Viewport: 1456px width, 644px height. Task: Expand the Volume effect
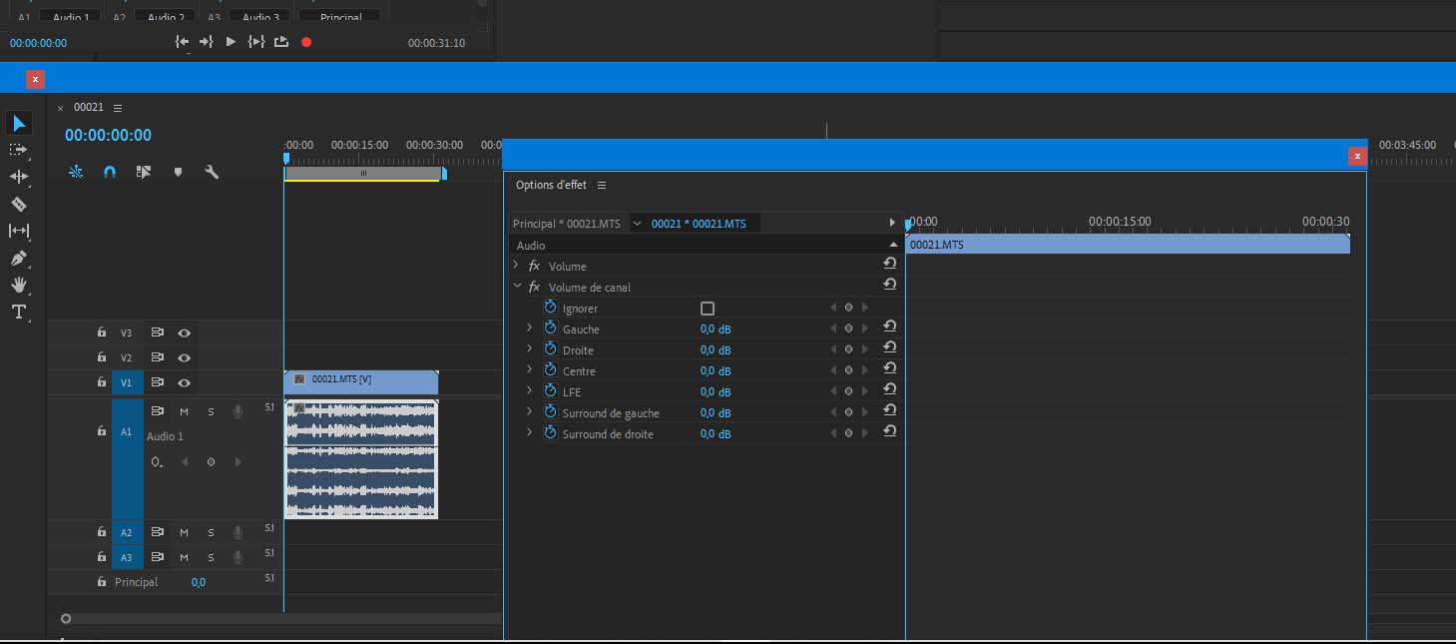[516, 266]
